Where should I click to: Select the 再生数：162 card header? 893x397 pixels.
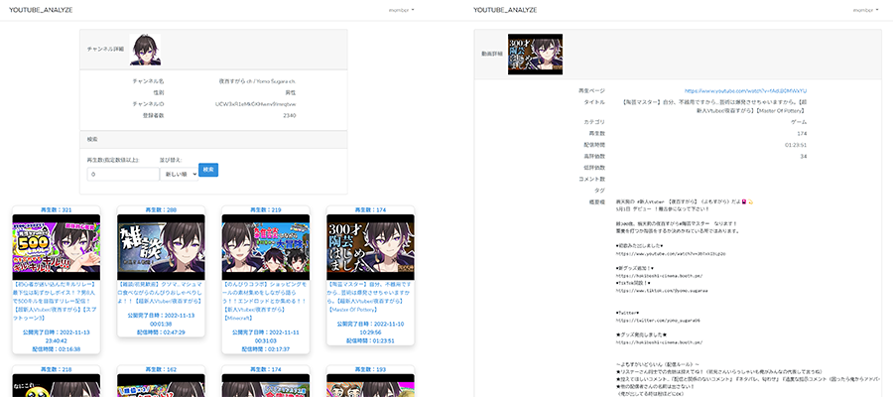(x=161, y=369)
